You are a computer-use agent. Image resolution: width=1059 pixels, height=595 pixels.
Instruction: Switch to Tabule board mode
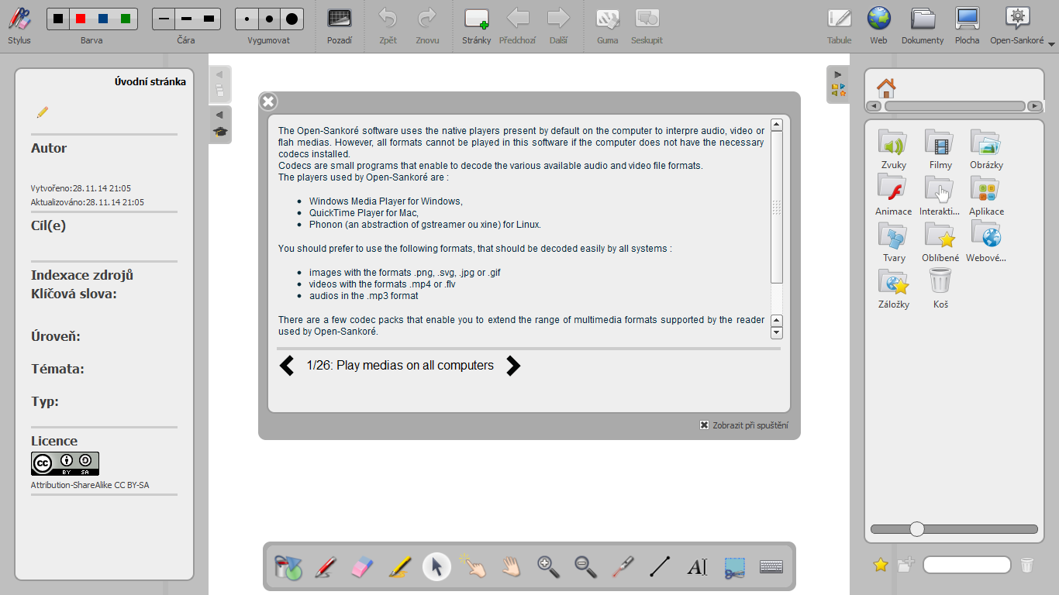(839, 25)
